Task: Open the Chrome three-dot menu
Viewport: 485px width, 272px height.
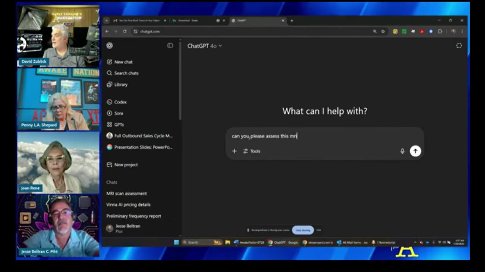Action: click(462, 31)
